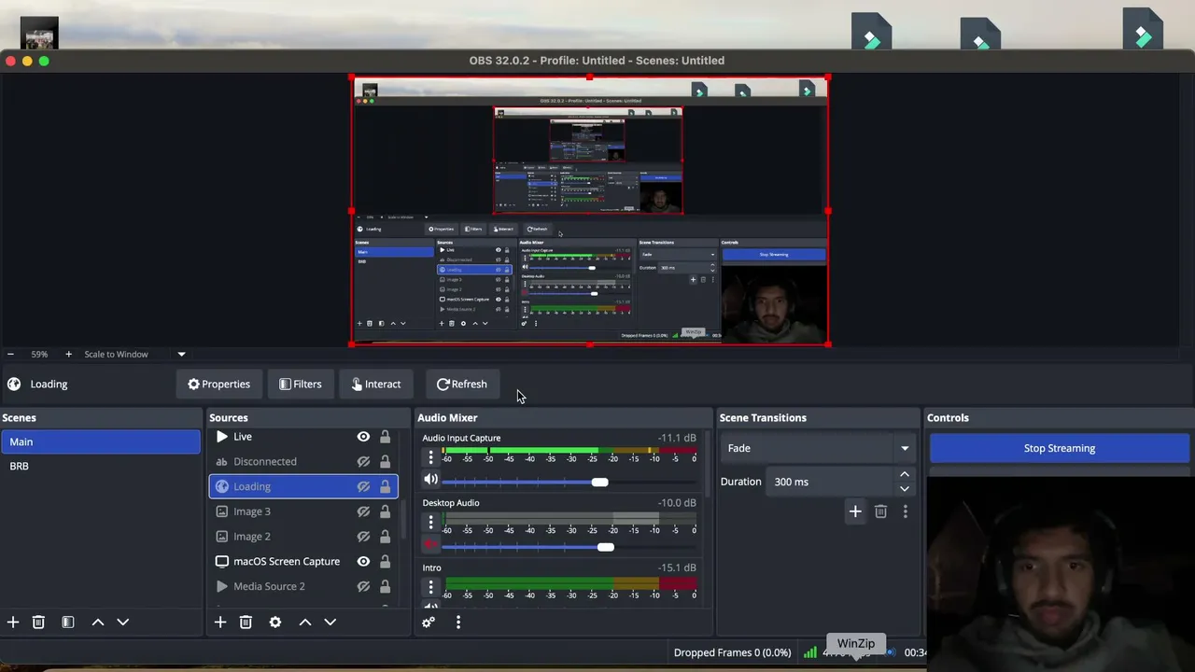Show the Media Source 2 source
Viewport: 1195px width, 672px height.
(x=363, y=586)
